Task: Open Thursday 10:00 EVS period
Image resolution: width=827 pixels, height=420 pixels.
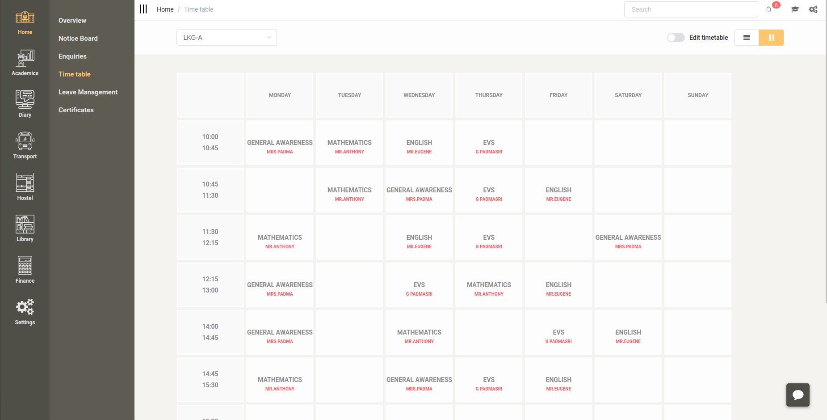Action: click(489, 143)
